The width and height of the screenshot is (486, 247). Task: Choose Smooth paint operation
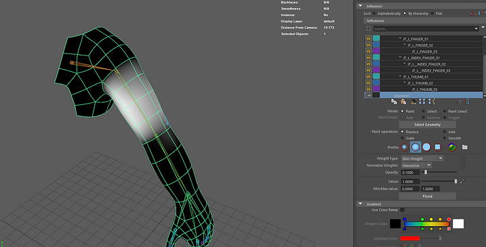[x=445, y=138]
